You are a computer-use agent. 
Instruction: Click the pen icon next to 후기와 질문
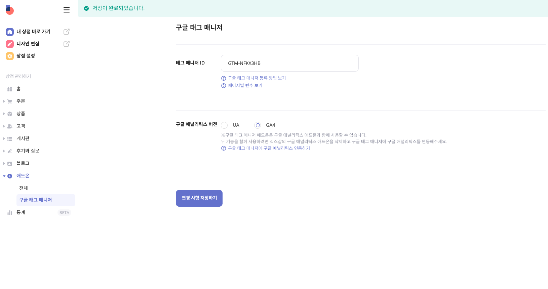10,151
